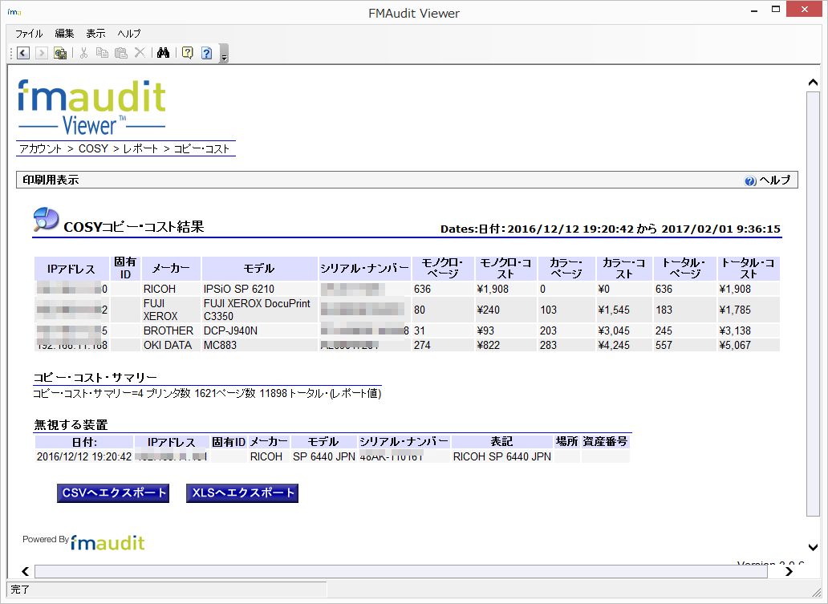Click the カラー・コスト column header
The image size is (828, 604).
point(624,268)
